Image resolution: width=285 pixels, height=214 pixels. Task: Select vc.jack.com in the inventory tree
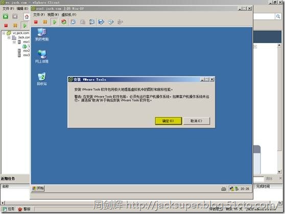pyautogui.click(x=21, y=33)
